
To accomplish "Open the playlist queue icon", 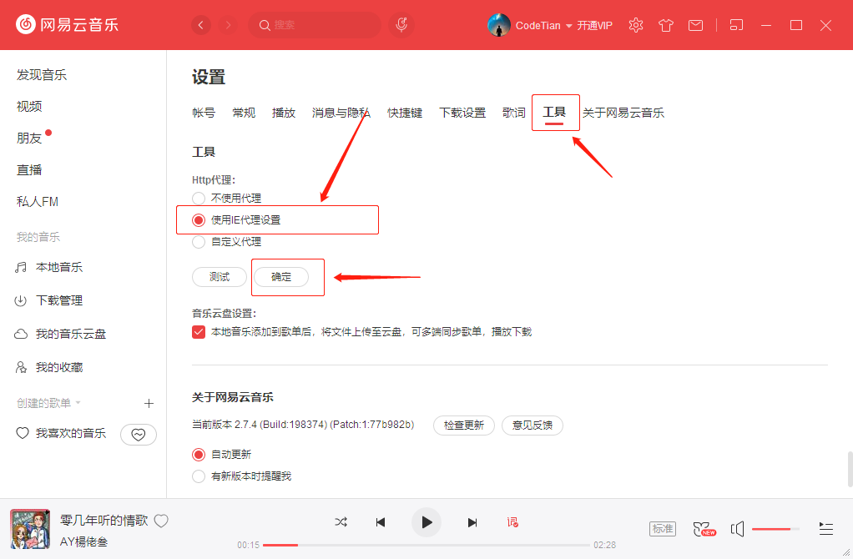I will [825, 529].
